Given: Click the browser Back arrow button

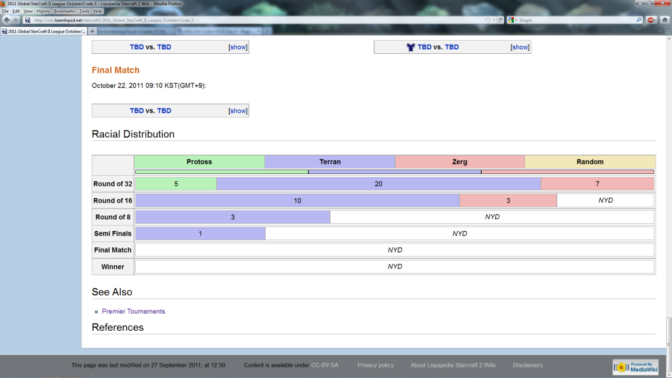Looking at the screenshot, I should pyautogui.click(x=7, y=20).
